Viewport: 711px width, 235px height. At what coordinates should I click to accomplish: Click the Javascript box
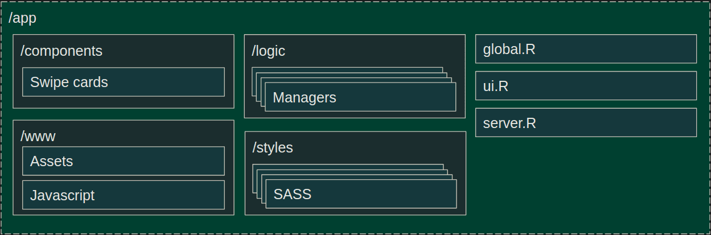click(x=124, y=195)
